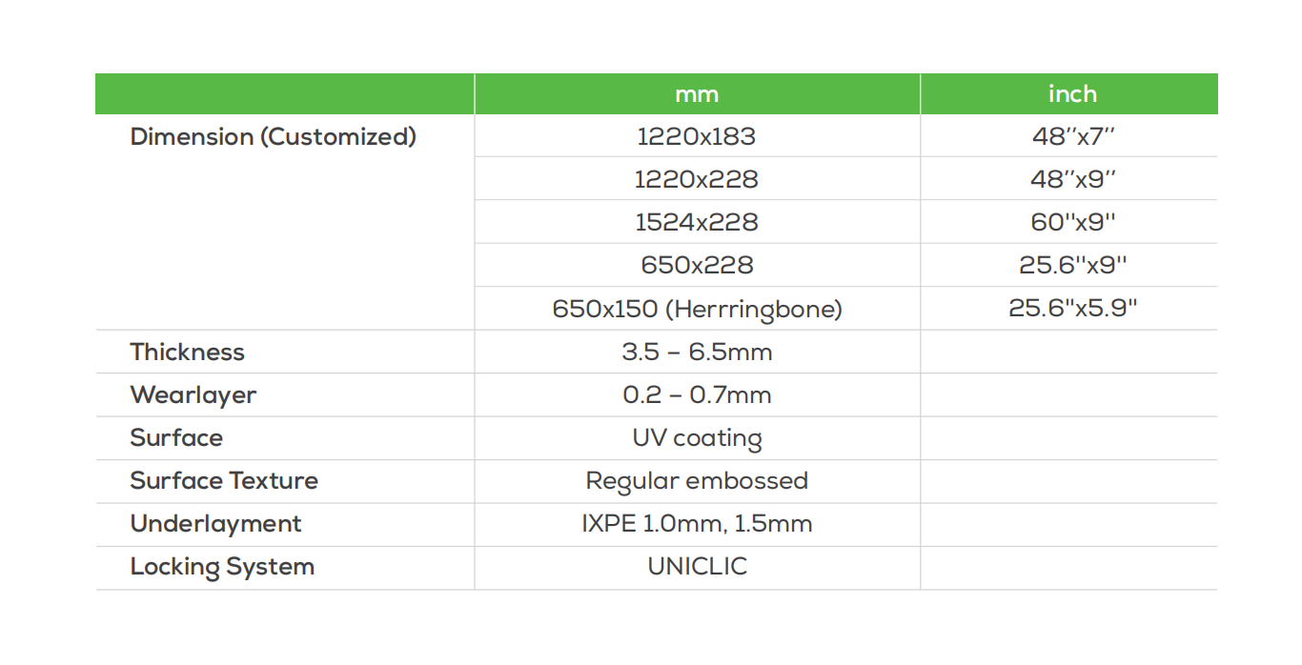Click the "inch" column header

tap(1072, 94)
